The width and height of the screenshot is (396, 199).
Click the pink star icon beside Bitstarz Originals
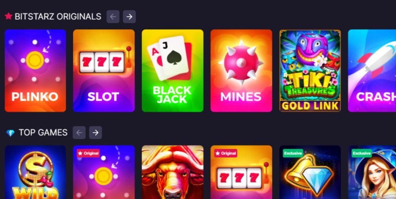[x=9, y=16]
